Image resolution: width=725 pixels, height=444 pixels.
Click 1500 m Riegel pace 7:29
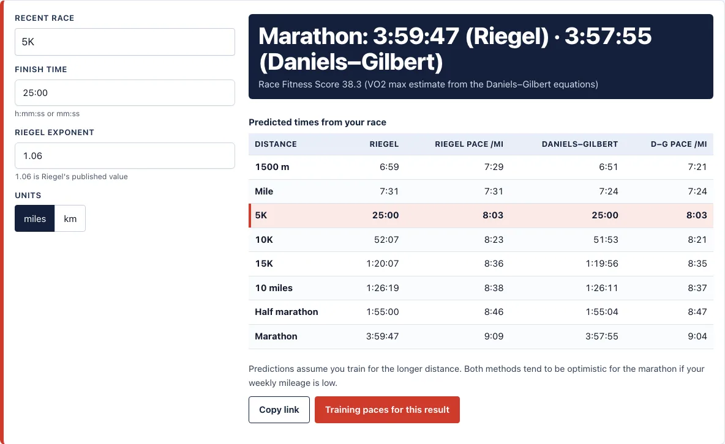(x=494, y=167)
